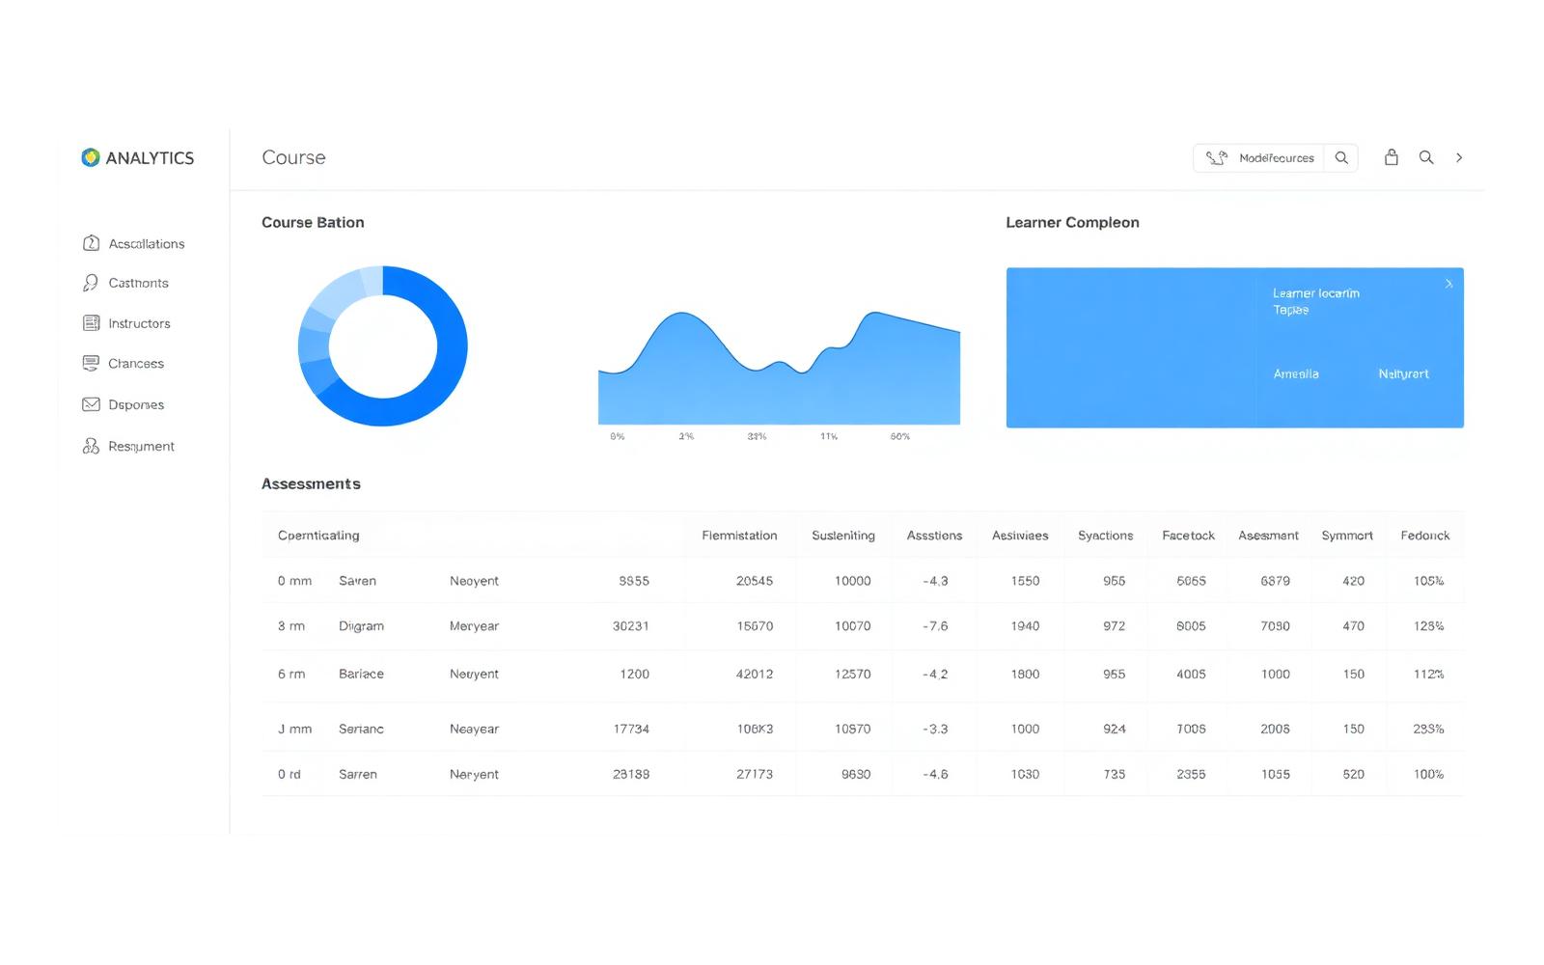
Task: Select the Diigram row name
Action: [361, 626]
